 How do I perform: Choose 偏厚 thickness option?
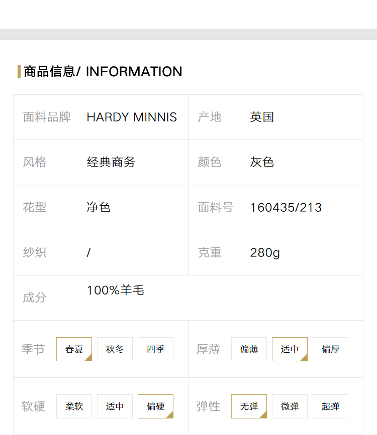point(330,349)
